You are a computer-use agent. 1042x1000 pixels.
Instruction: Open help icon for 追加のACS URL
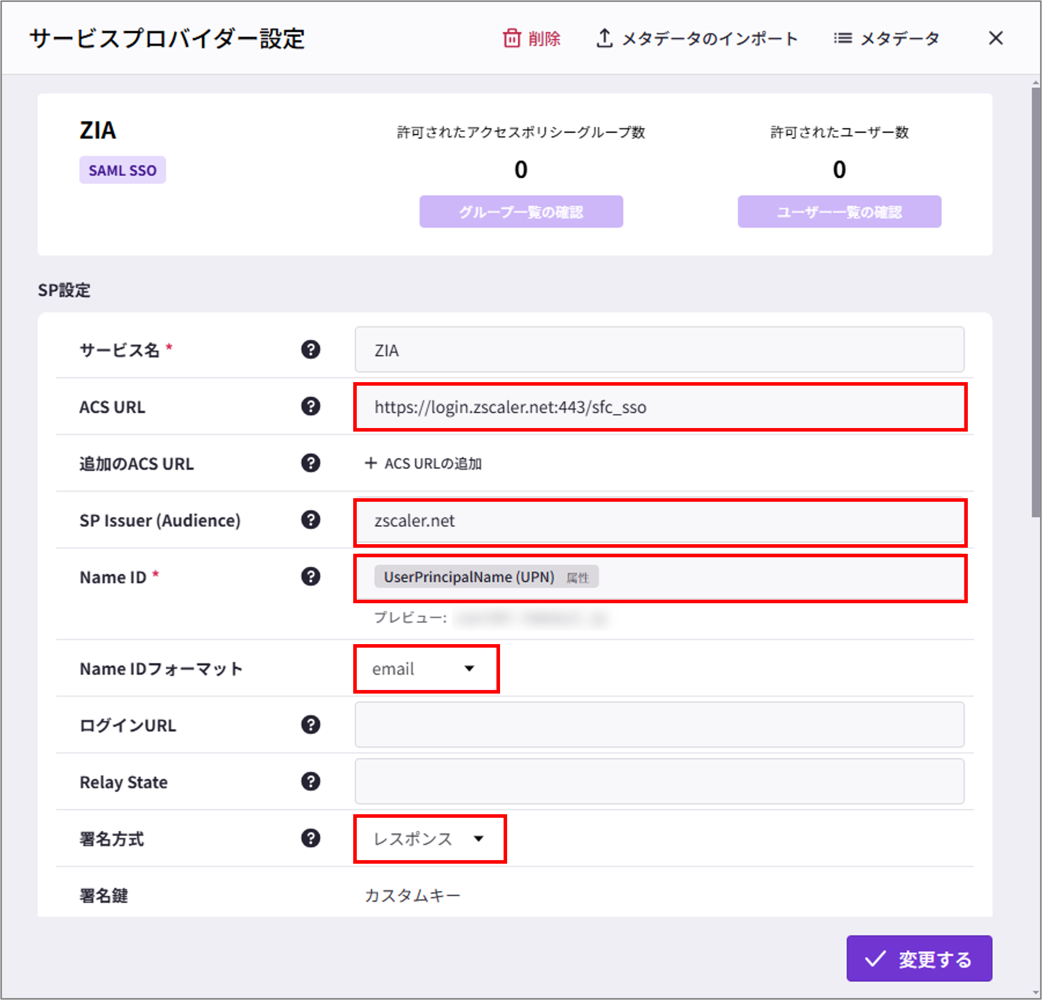(x=310, y=463)
